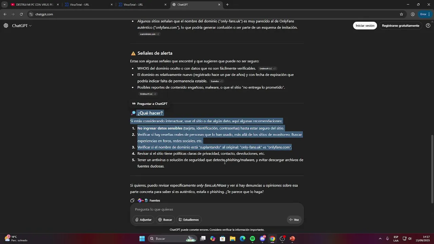Close the second VirusTotal - URL tab
434x244 pixels.
pyautogui.click(x=165, y=5)
